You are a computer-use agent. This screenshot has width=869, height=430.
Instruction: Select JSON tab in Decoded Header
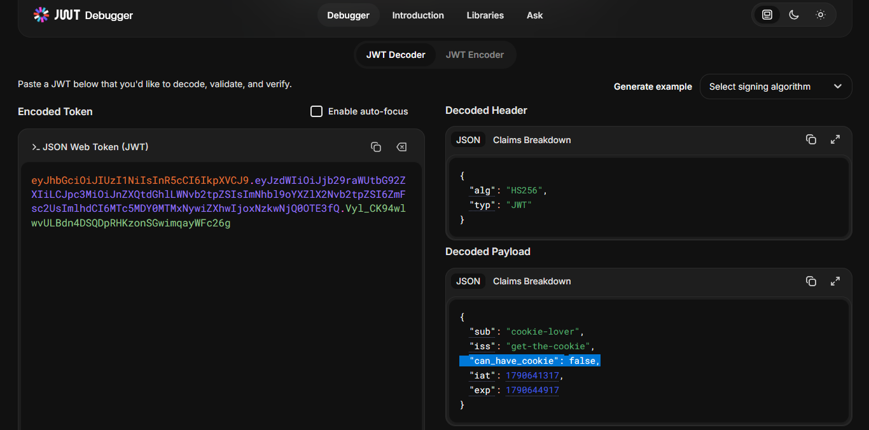[468, 140]
